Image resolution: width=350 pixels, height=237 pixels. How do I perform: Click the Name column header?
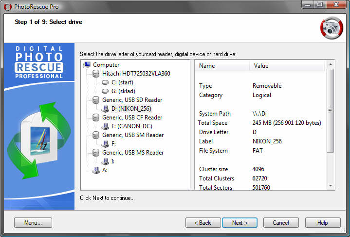[x=222, y=66]
